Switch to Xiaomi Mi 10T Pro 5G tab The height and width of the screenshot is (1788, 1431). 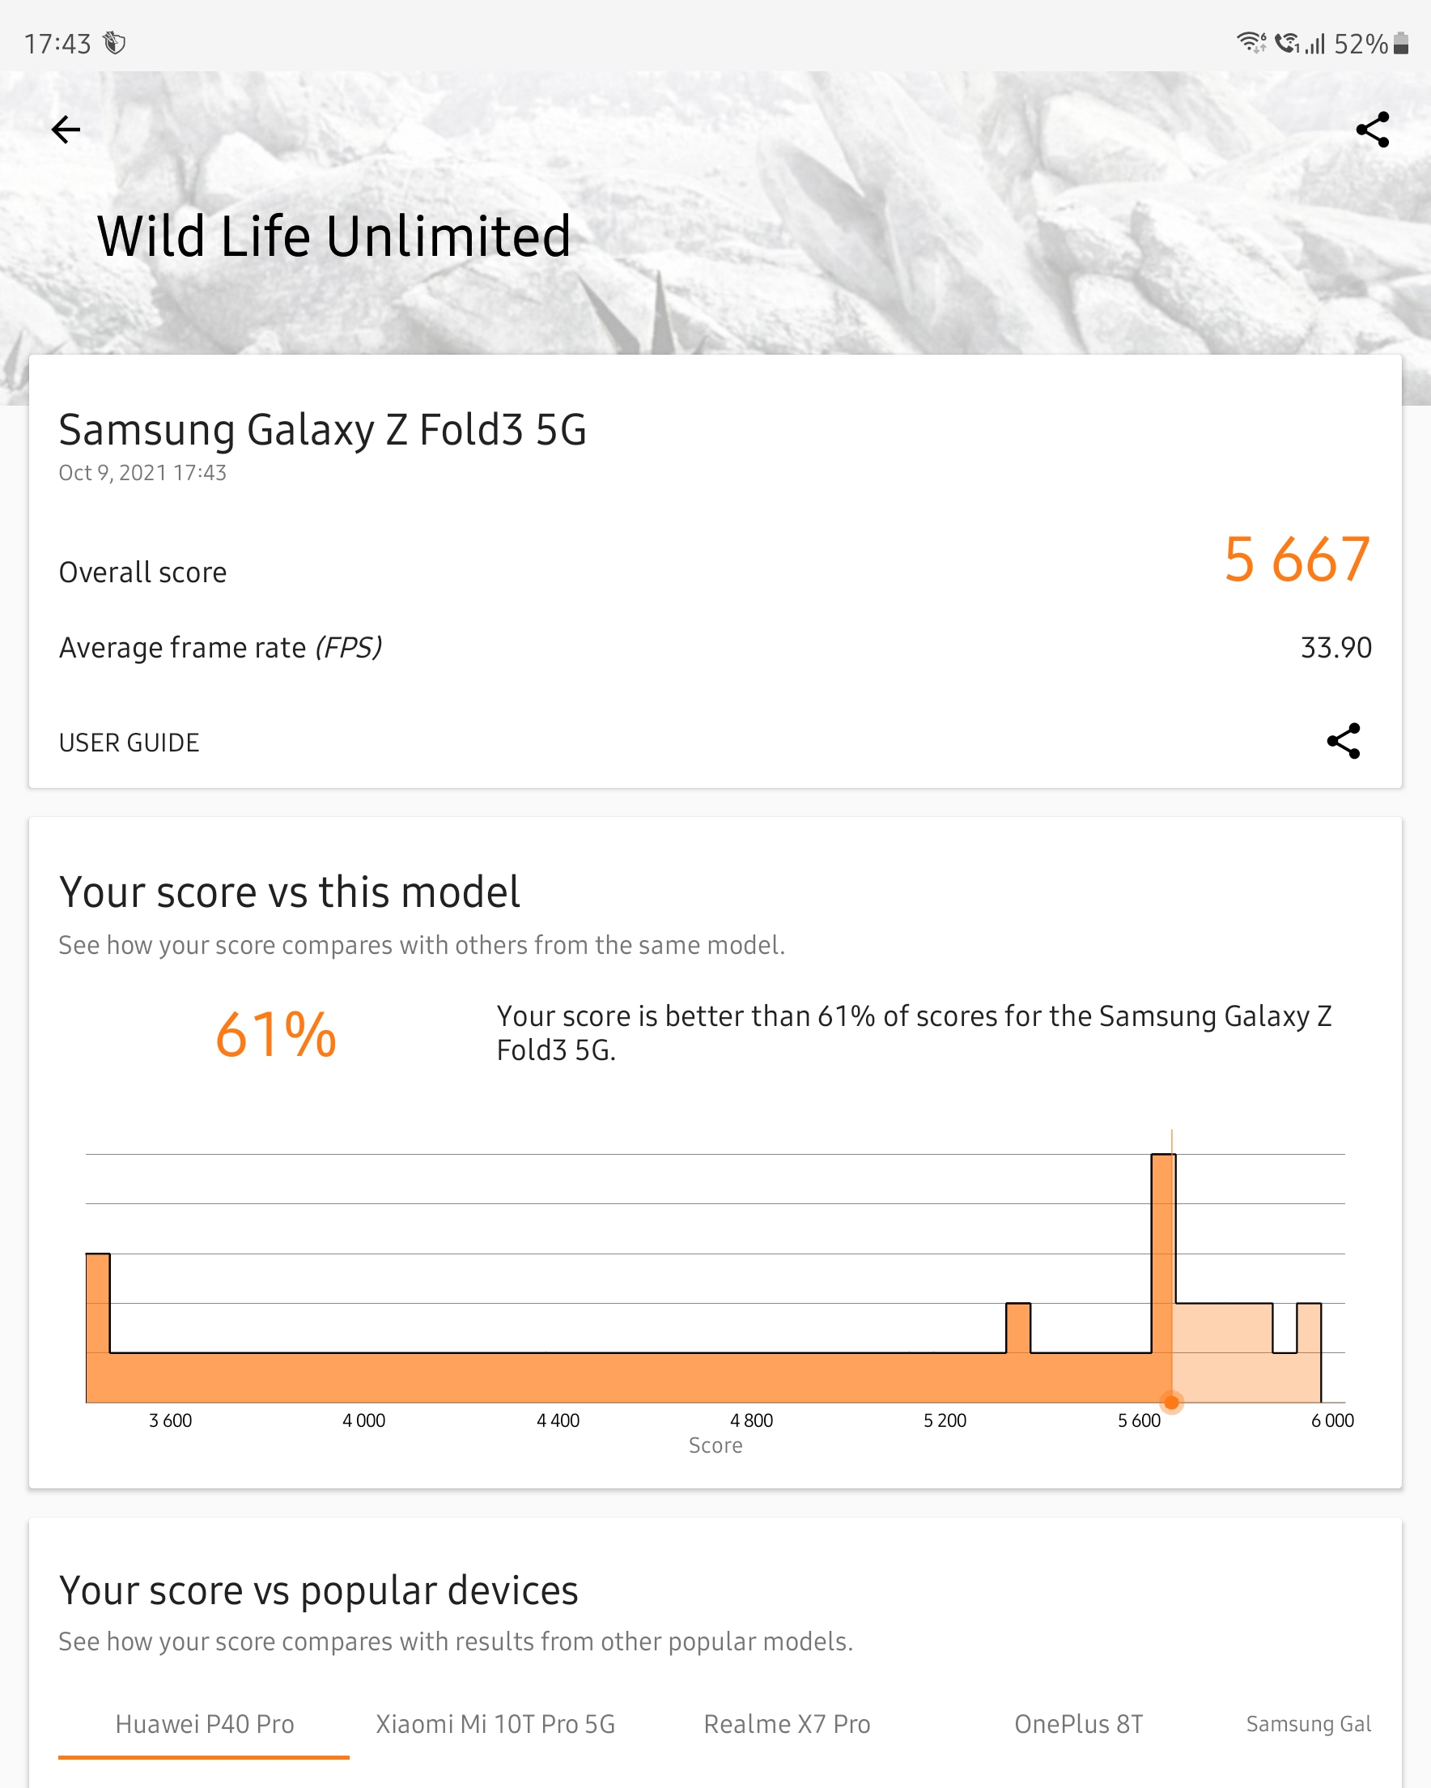pos(495,1724)
